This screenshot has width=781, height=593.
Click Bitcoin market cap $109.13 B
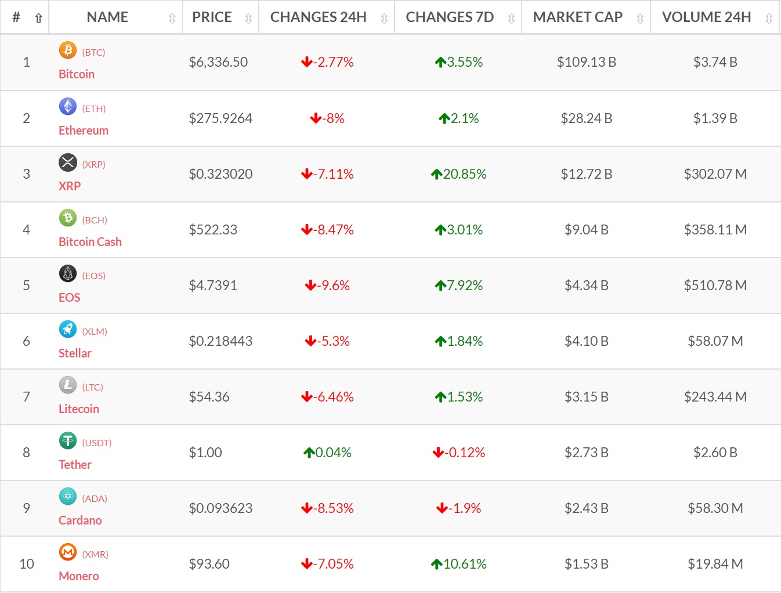(x=587, y=62)
